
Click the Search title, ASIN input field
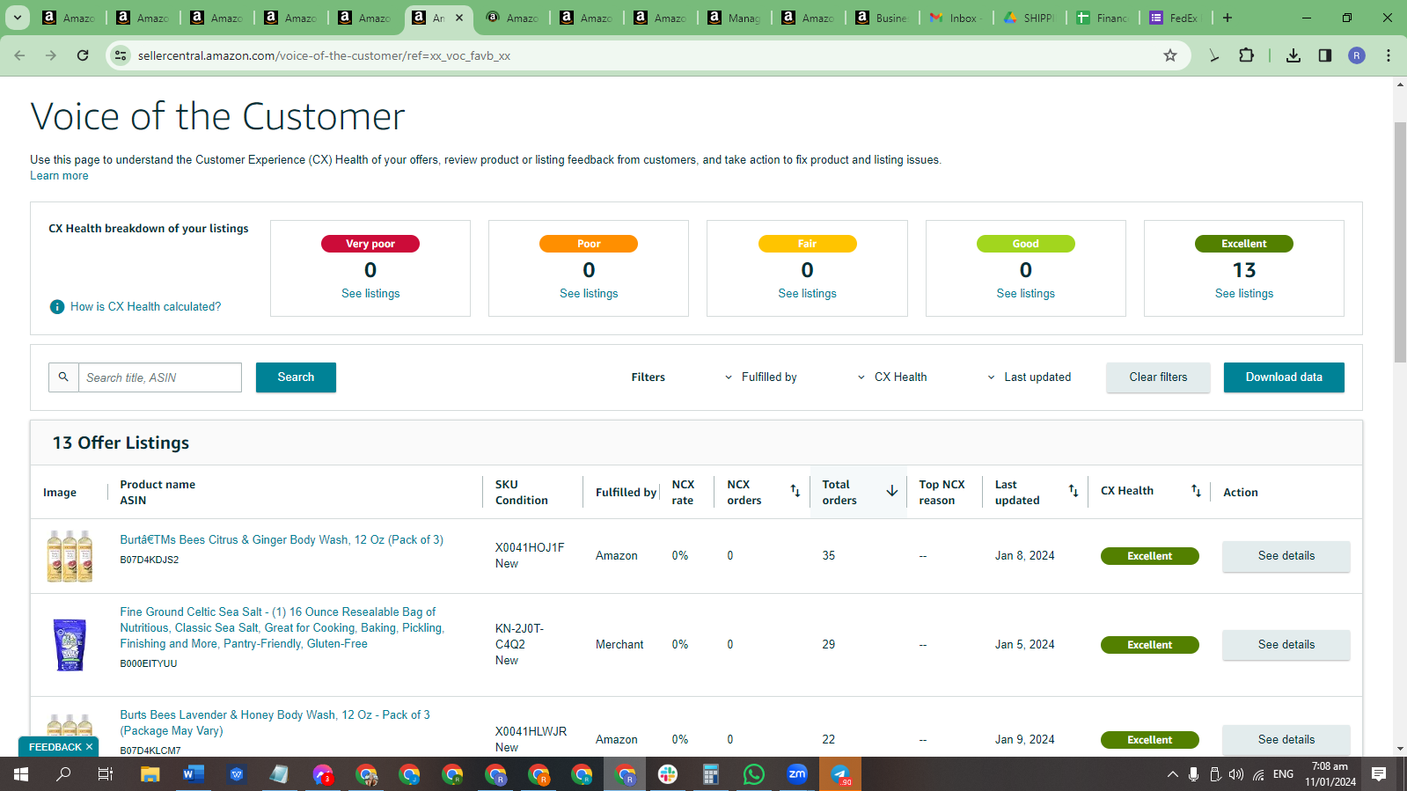click(160, 377)
